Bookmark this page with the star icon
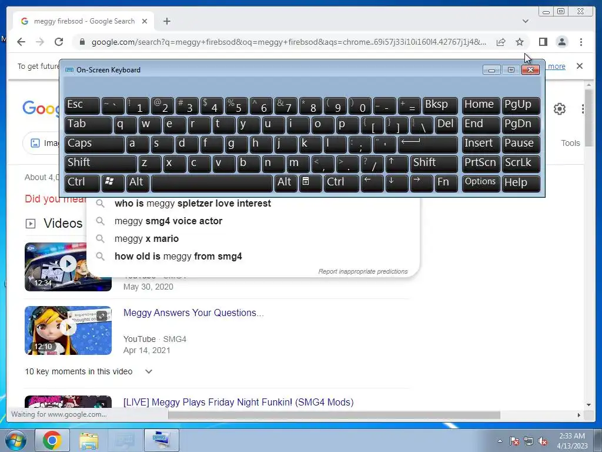Screen dimensions: 602x452 tap(520, 42)
